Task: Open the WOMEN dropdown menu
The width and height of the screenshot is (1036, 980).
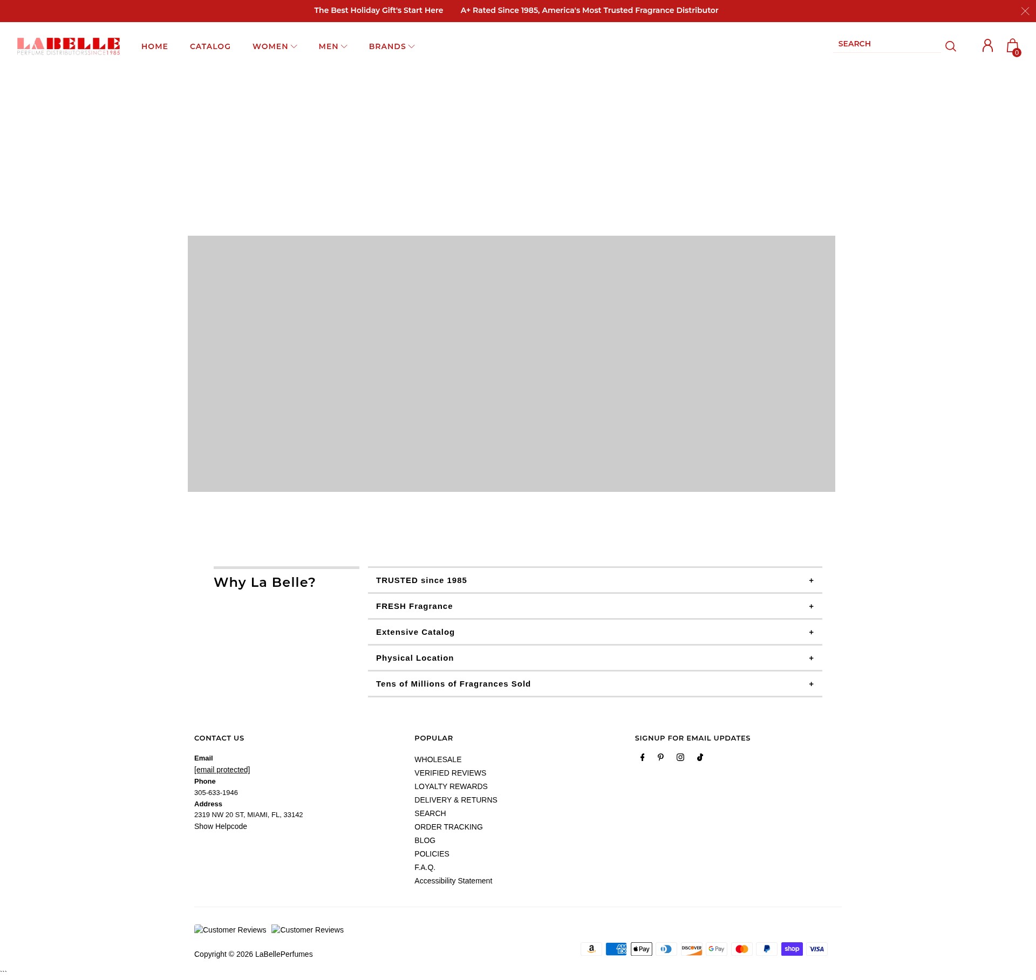Action: click(275, 46)
